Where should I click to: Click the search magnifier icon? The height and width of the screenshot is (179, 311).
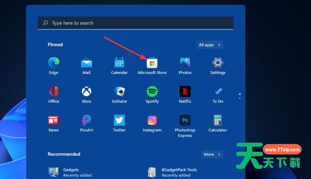pos(45,23)
